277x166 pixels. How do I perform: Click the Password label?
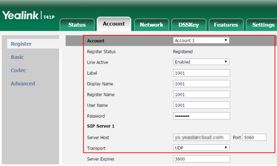point(96,116)
